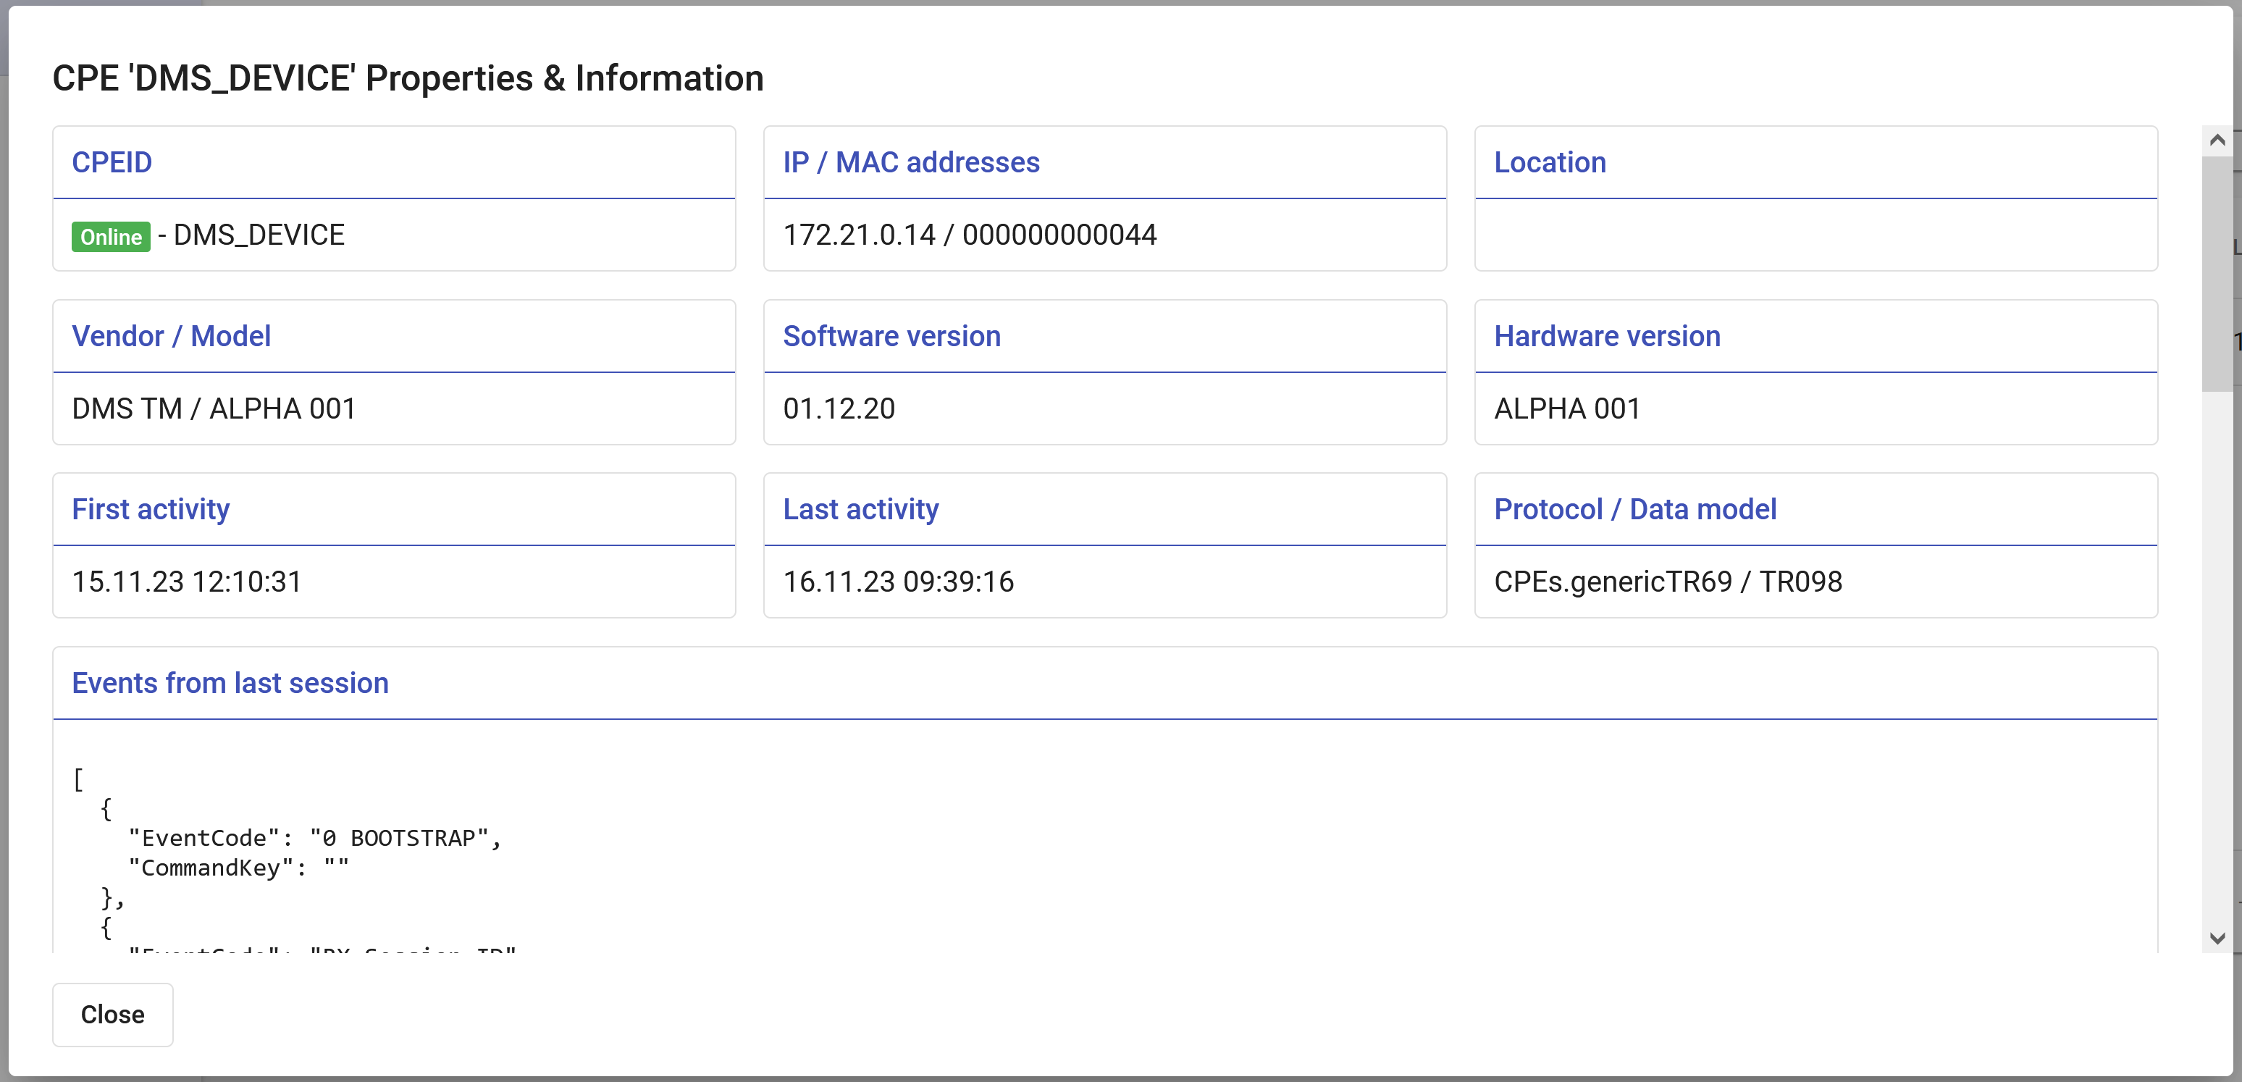This screenshot has height=1082, width=2242.
Task: Click the Software version heading
Action: 891,336
